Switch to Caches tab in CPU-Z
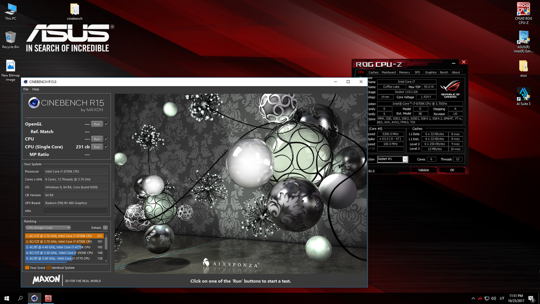Screen dimensions: 540x304 [373, 72]
